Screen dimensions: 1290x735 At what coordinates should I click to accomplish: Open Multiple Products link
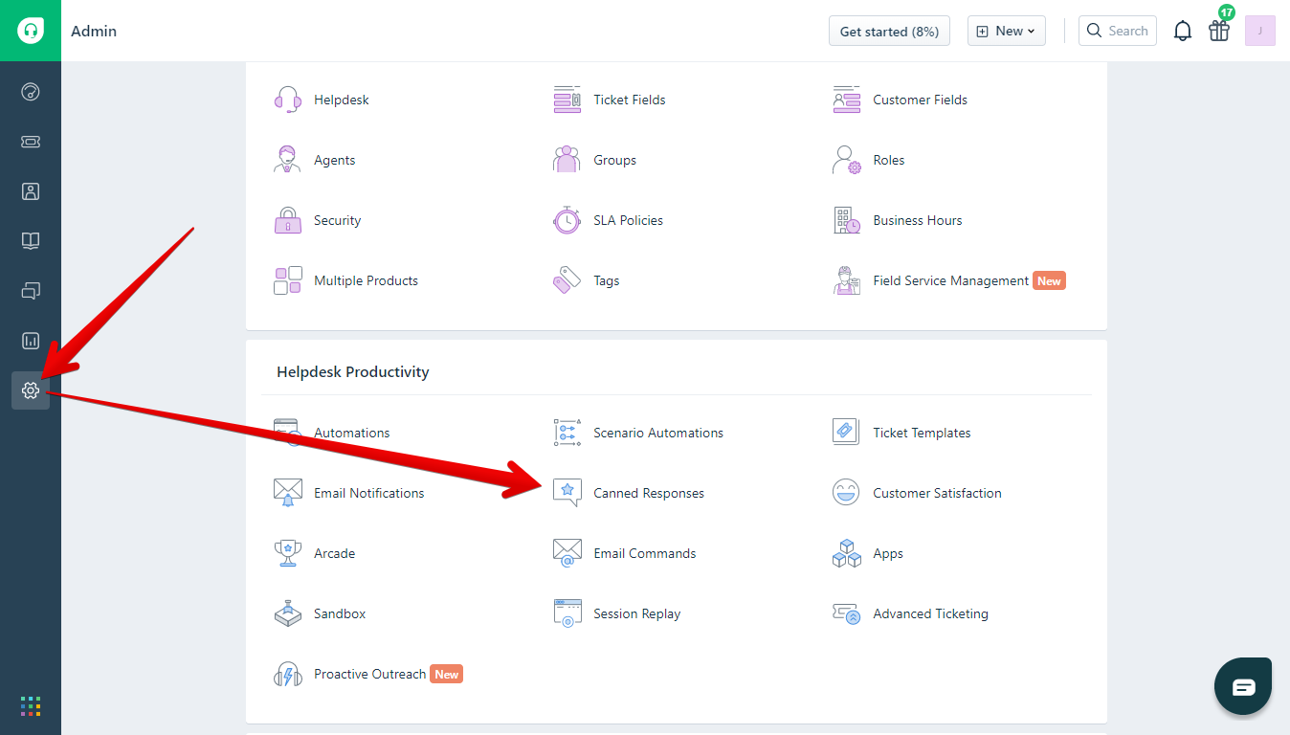pos(367,280)
